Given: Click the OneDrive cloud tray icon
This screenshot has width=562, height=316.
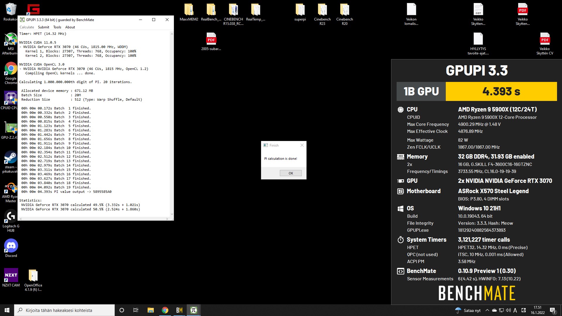Looking at the screenshot, I should (x=494, y=310).
